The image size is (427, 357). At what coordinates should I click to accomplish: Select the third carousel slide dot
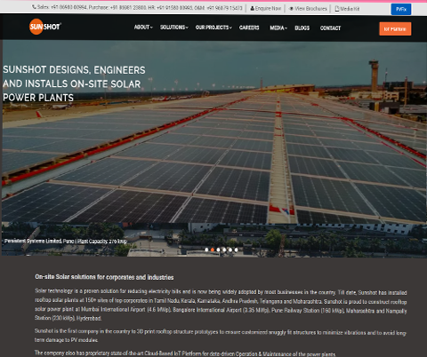(219, 250)
